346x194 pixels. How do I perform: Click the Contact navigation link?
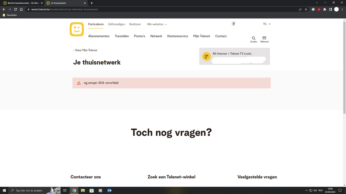pos(221,36)
